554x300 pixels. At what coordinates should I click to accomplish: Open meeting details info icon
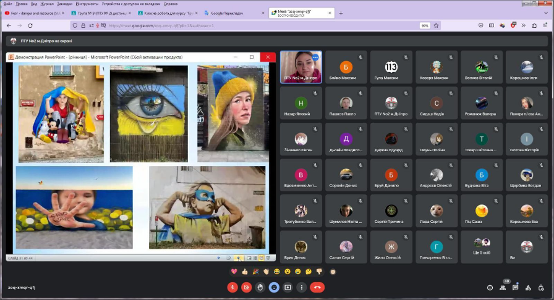coord(490,288)
